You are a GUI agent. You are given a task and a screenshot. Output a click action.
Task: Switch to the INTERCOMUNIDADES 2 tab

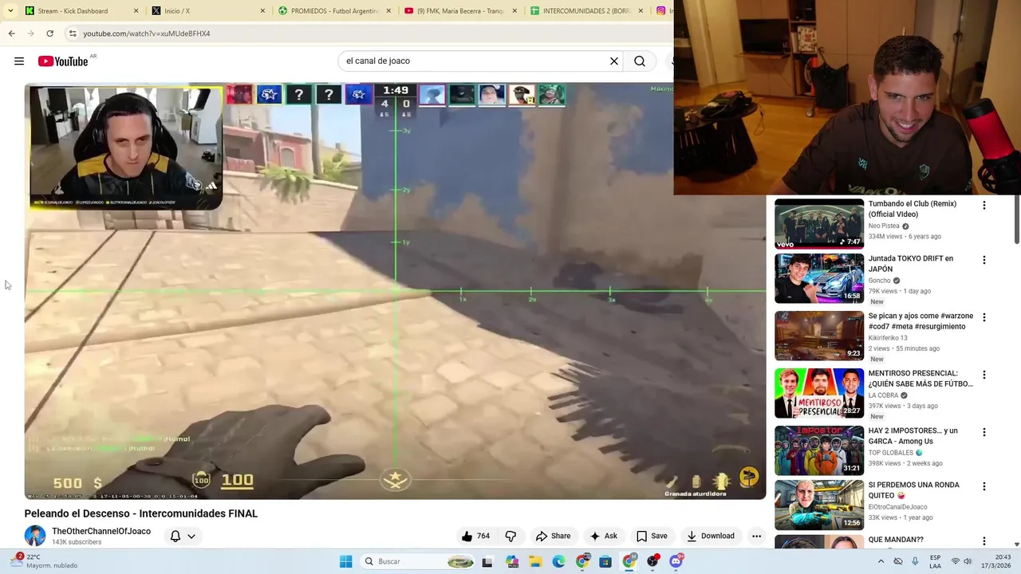[x=588, y=11]
